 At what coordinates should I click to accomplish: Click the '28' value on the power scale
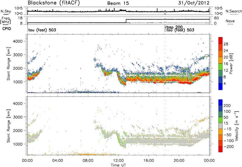click(226, 44)
